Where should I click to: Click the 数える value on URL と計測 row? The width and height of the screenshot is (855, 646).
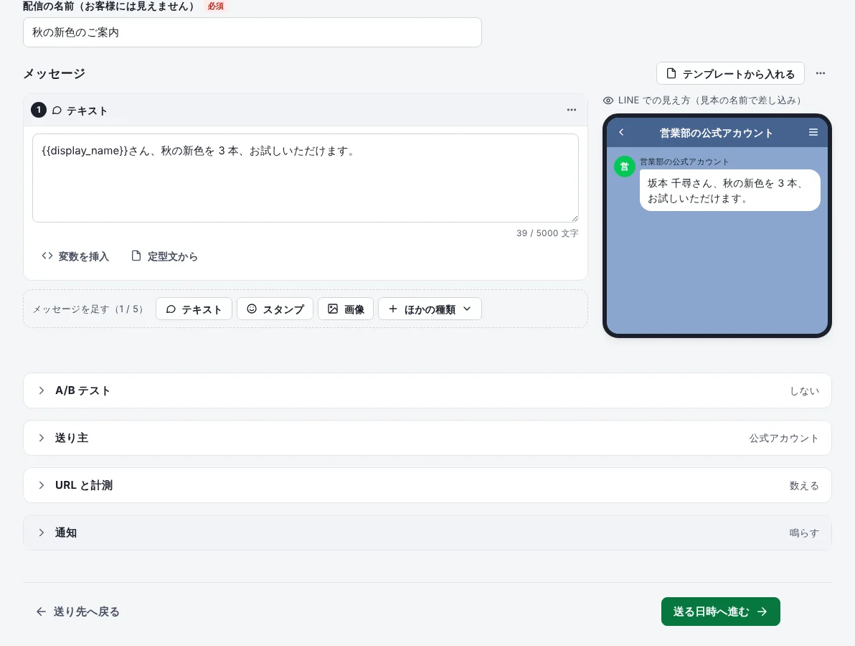804,486
